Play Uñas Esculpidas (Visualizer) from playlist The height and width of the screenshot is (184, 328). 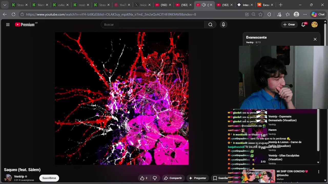click(284, 157)
